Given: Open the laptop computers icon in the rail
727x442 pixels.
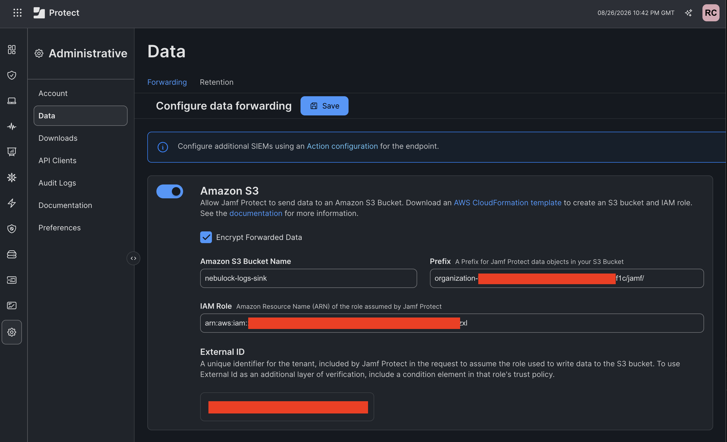Looking at the screenshot, I should (12, 101).
